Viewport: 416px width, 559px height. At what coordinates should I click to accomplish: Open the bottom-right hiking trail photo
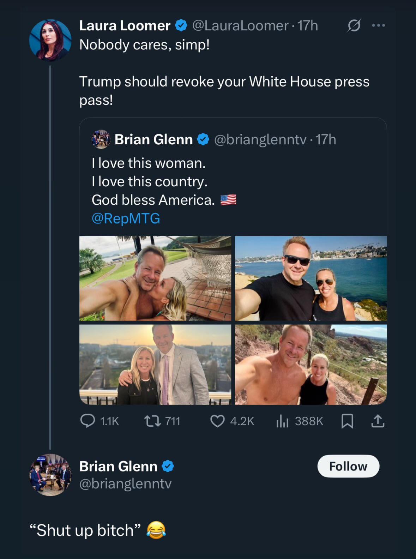(311, 365)
